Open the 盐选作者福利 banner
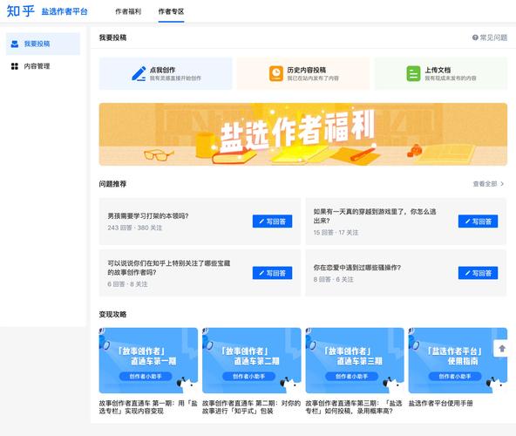Viewport: 516px width, 436px height. click(303, 134)
